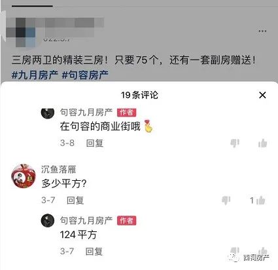
Task: Reply to the 124平方 comment
Action: [x=94, y=251]
